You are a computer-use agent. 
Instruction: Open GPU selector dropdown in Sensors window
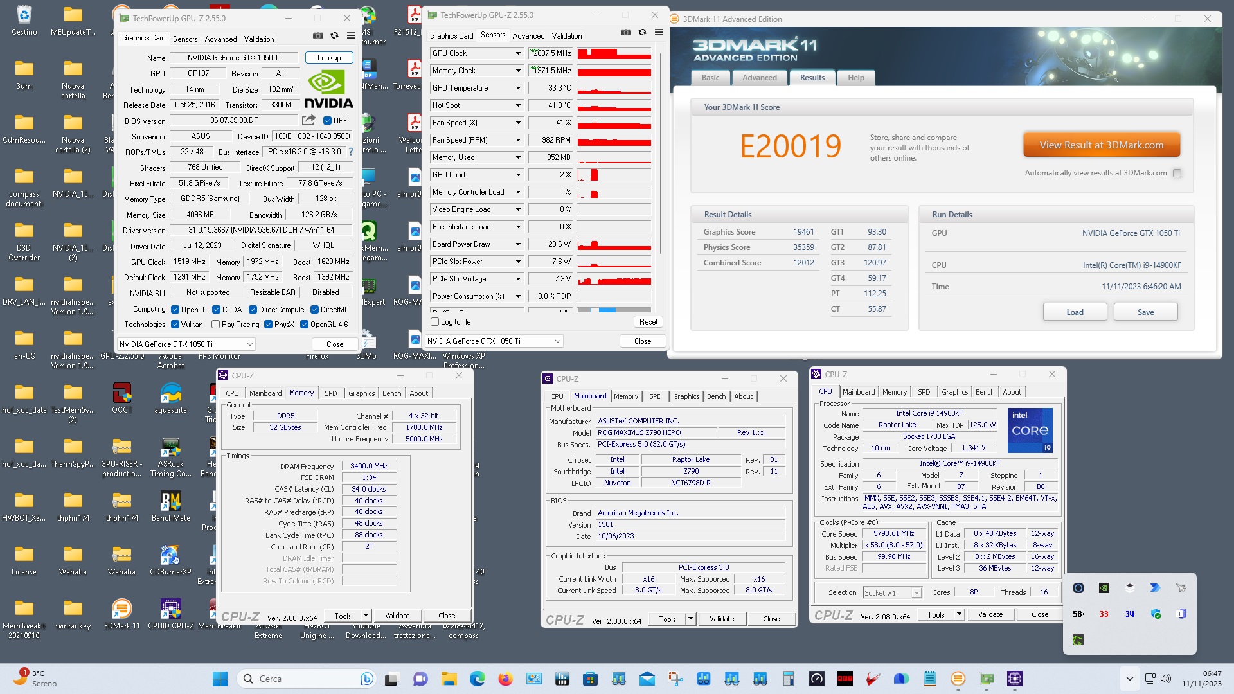click(494, 341)
